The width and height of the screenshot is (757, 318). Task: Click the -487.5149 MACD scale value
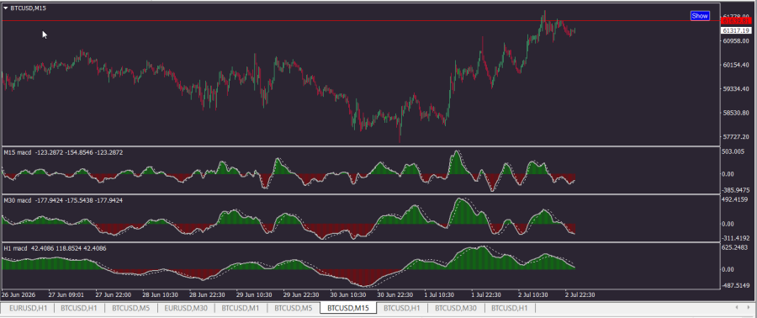click(736, 286)
